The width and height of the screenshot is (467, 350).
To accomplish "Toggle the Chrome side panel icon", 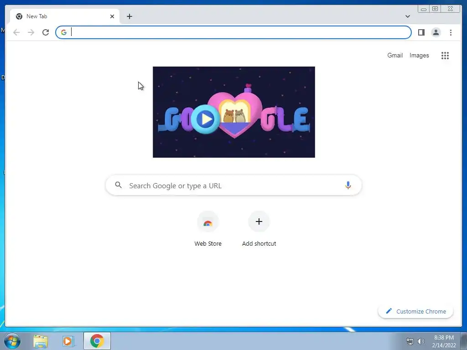I will pyautogui.click(x=421, y=32).
